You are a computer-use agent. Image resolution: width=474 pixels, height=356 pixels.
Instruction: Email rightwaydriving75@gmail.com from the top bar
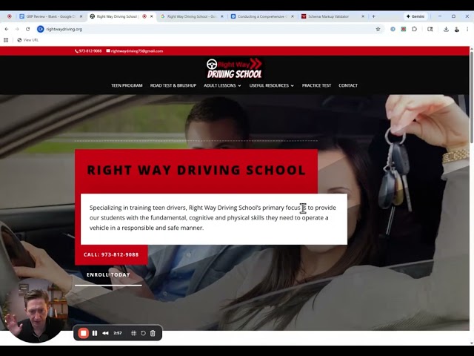click(135, 51)
